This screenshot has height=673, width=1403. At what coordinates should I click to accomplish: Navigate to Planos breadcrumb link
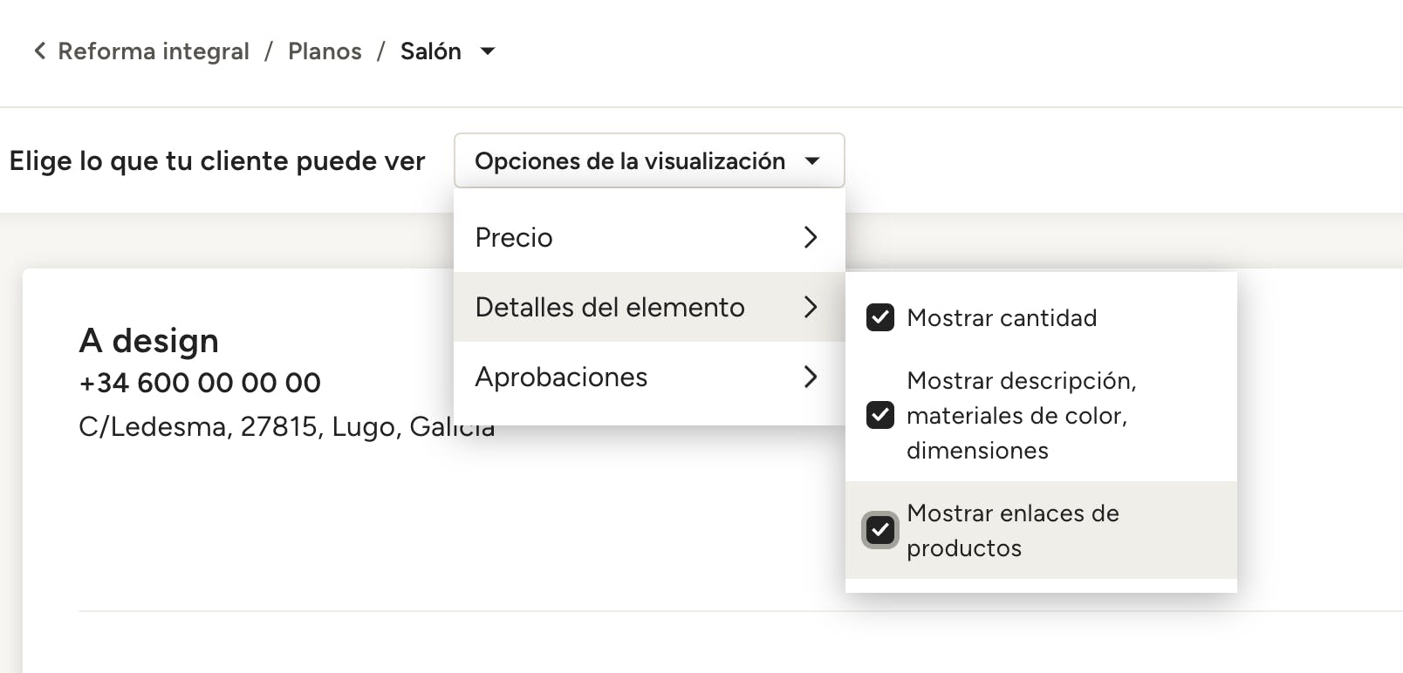tap(325, 51)
